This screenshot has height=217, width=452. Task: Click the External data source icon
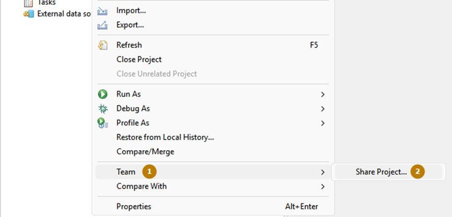(29, 14)
